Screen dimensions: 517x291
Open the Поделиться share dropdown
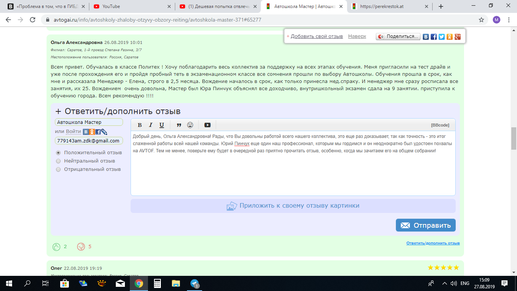pyautogui.click(x=398, y=37)
